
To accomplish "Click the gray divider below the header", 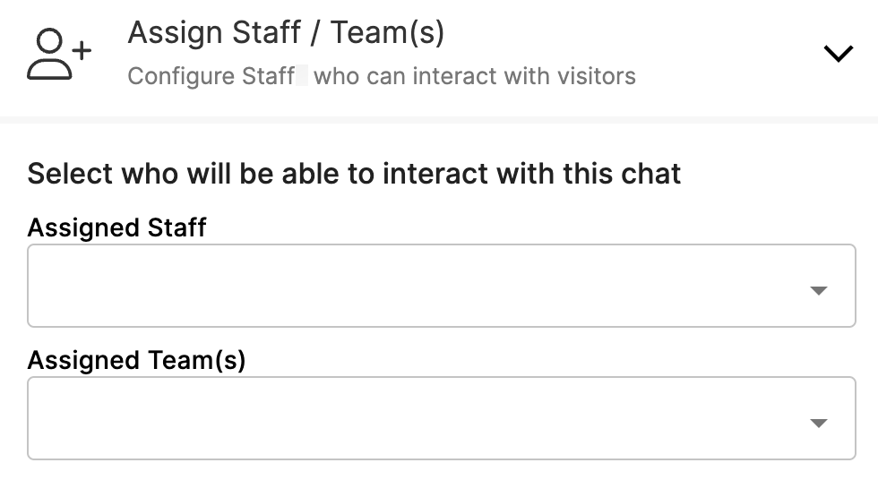I will click(439, 120).
